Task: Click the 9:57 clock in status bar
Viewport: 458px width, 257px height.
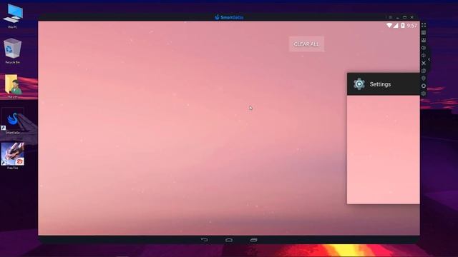Action: 412,26
